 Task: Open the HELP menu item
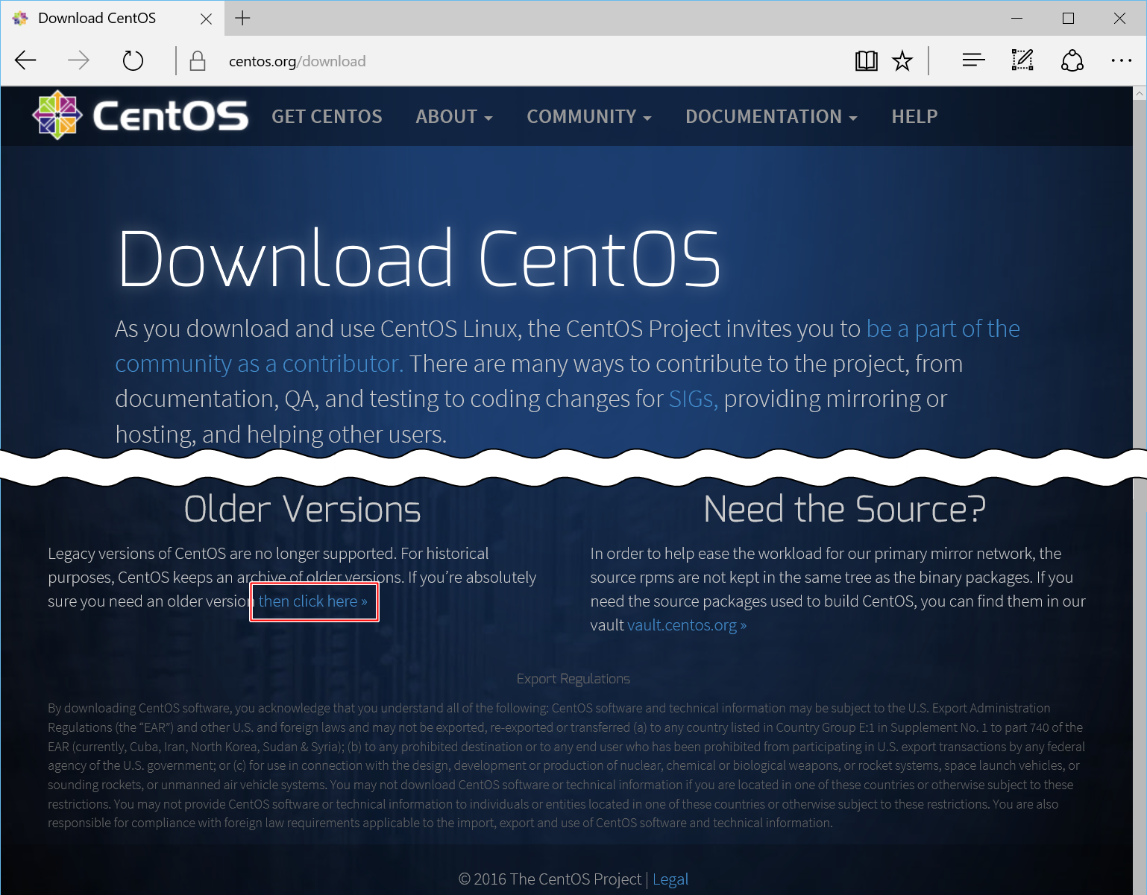(914, 116)
